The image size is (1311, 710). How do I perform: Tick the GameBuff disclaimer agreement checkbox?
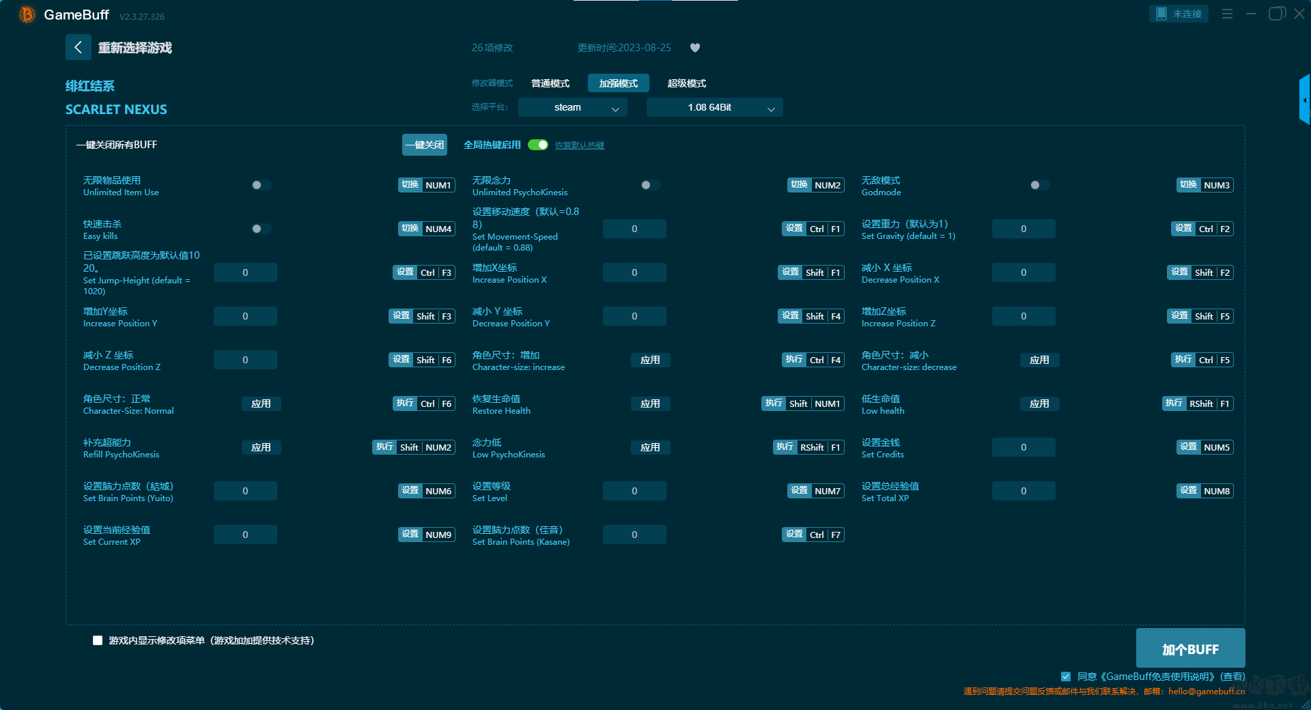click(1066, 677)
